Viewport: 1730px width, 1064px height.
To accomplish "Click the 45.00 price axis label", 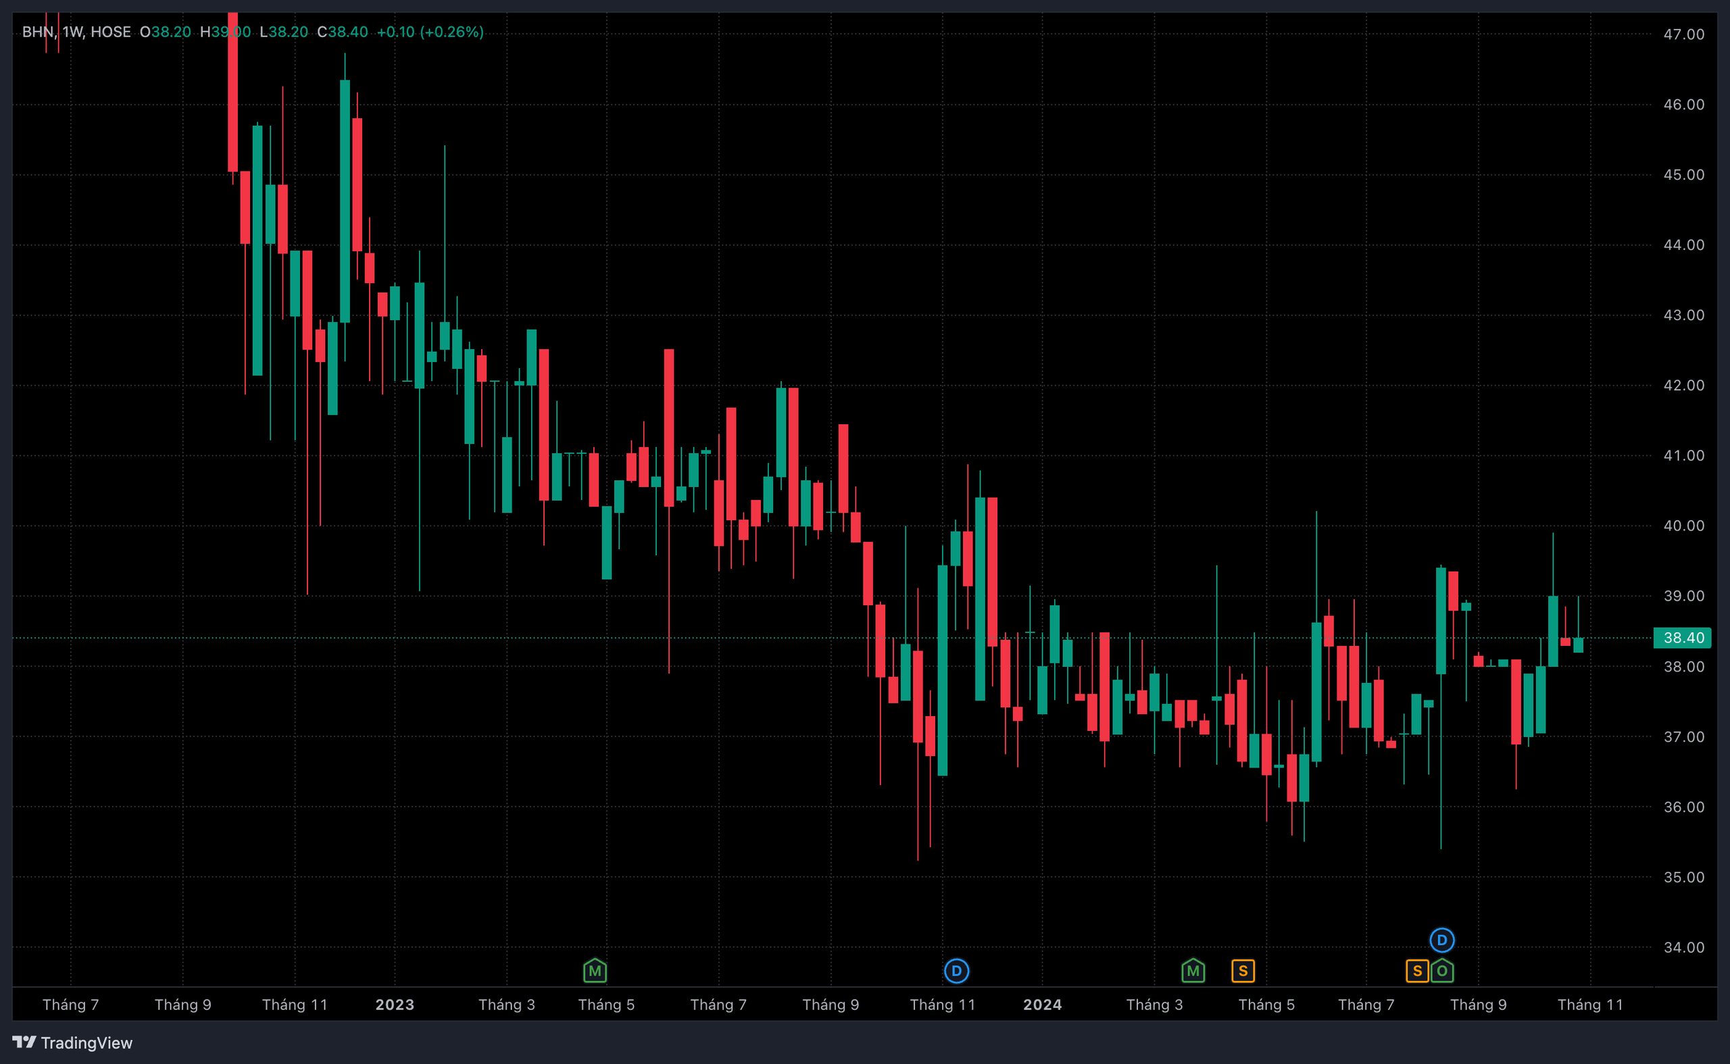I will [1683, 174].
